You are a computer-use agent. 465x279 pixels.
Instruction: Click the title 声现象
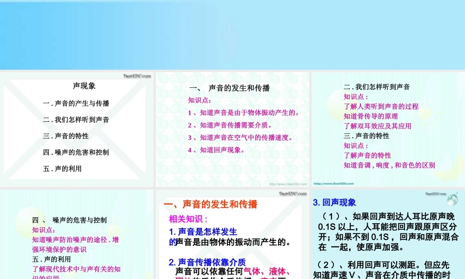[84, 86]
